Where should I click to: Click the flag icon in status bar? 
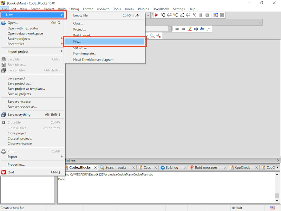tap(273, 208)
